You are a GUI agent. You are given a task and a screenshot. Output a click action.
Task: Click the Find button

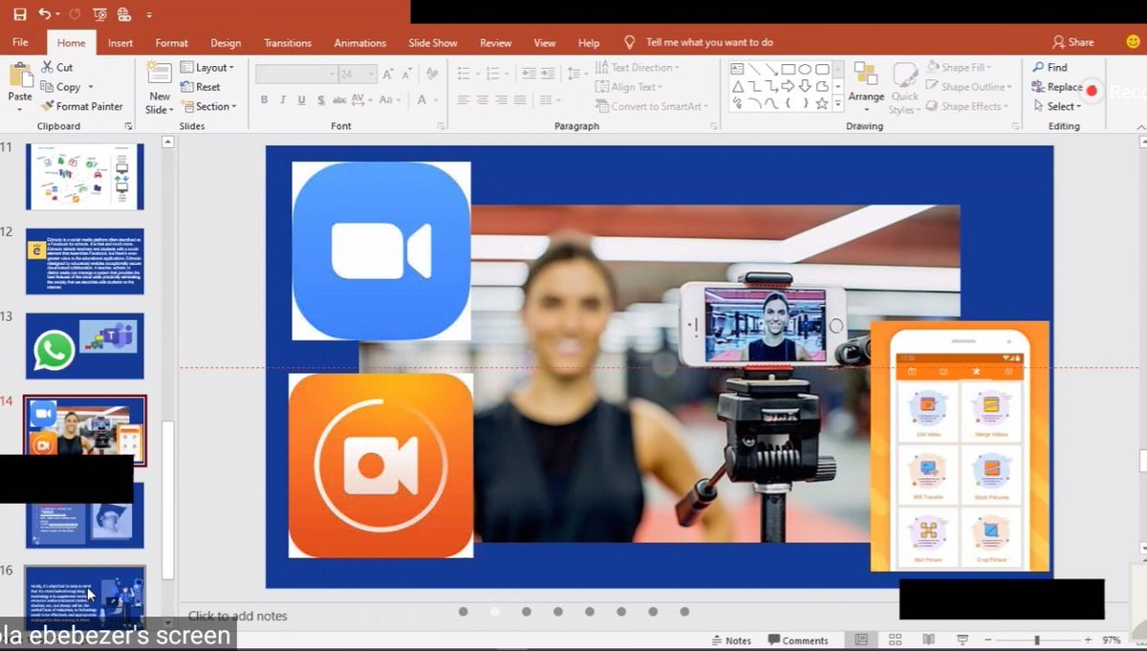coord(1050,68)
